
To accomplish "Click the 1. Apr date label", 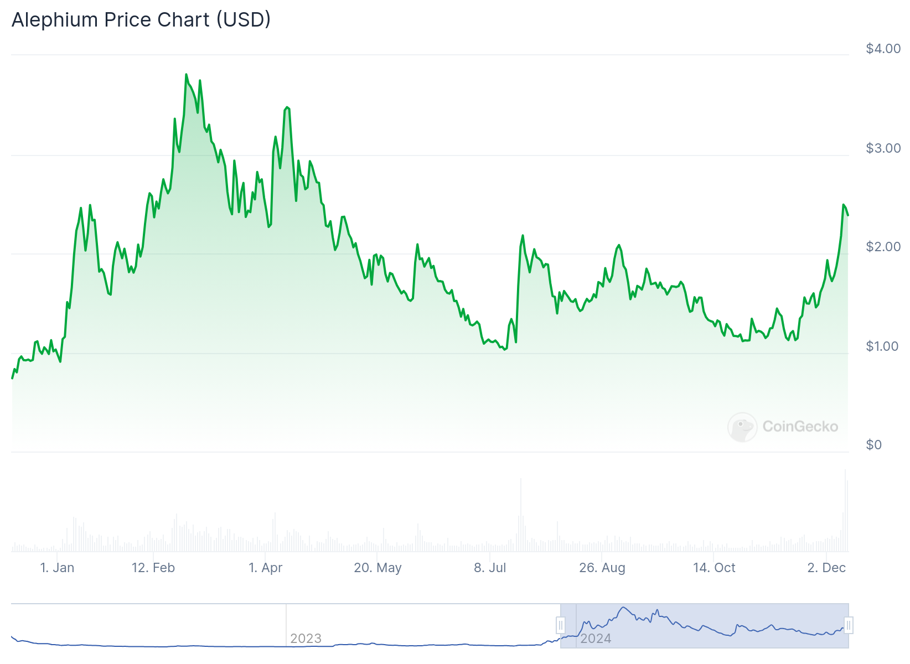I will [266, 568].
